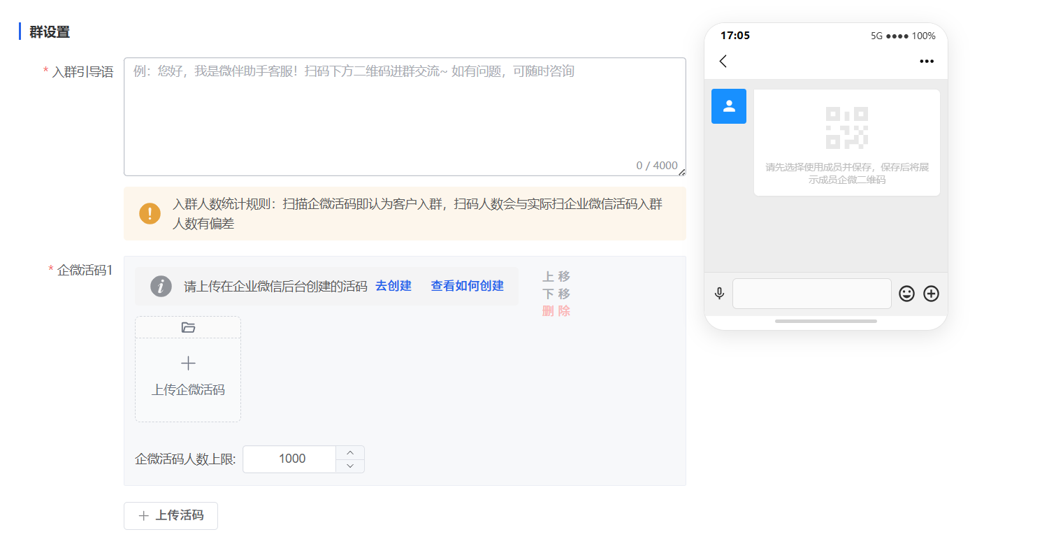Click the folder icon above upload area

[188, 327]
